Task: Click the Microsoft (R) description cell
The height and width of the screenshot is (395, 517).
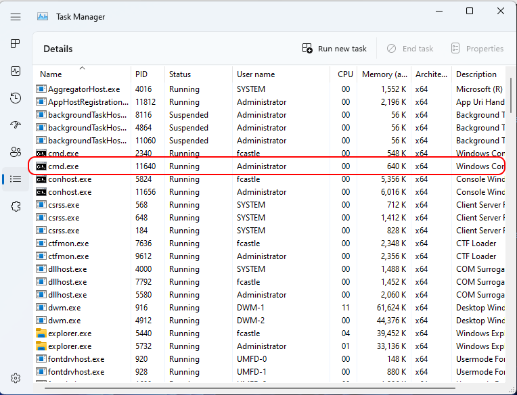Action: pos(479,89)
